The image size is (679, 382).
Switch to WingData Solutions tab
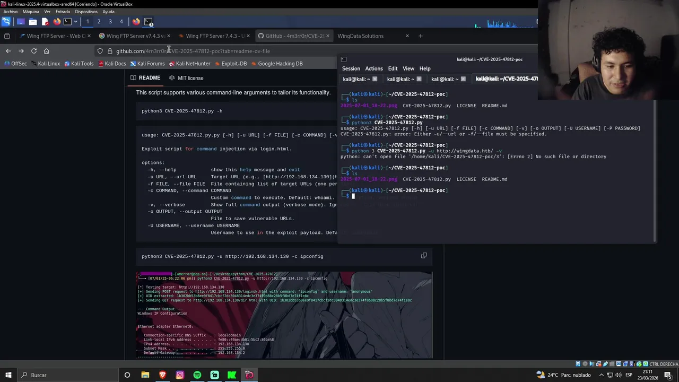(361, 36)
